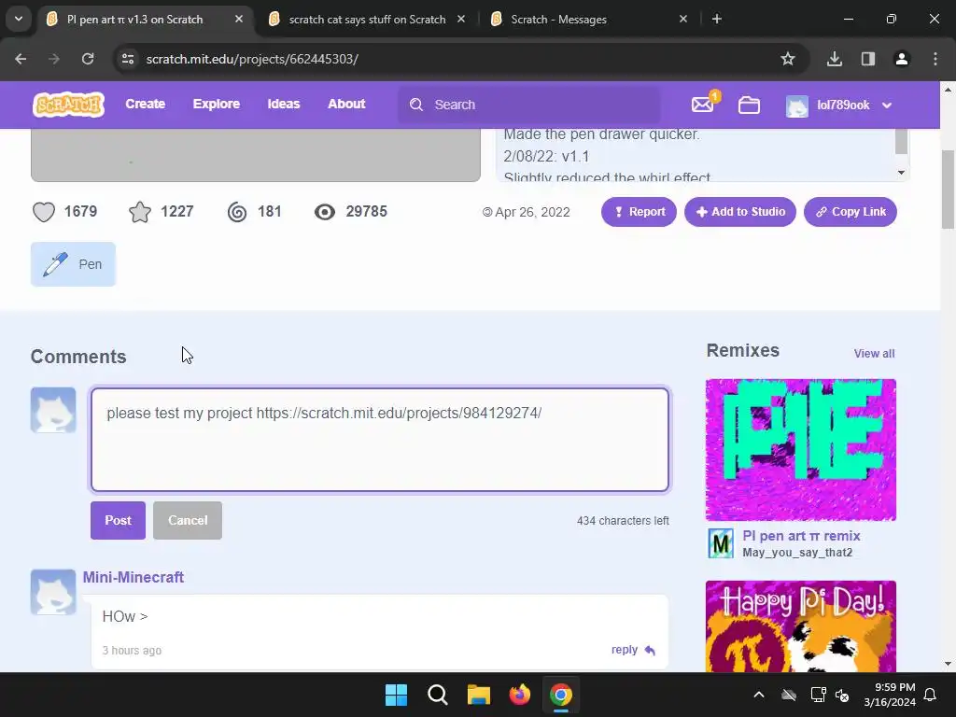Image resolution: width=956 pixels, height=717 pixels.
Task: Open My Stuff folder icon
Action: 749,105
